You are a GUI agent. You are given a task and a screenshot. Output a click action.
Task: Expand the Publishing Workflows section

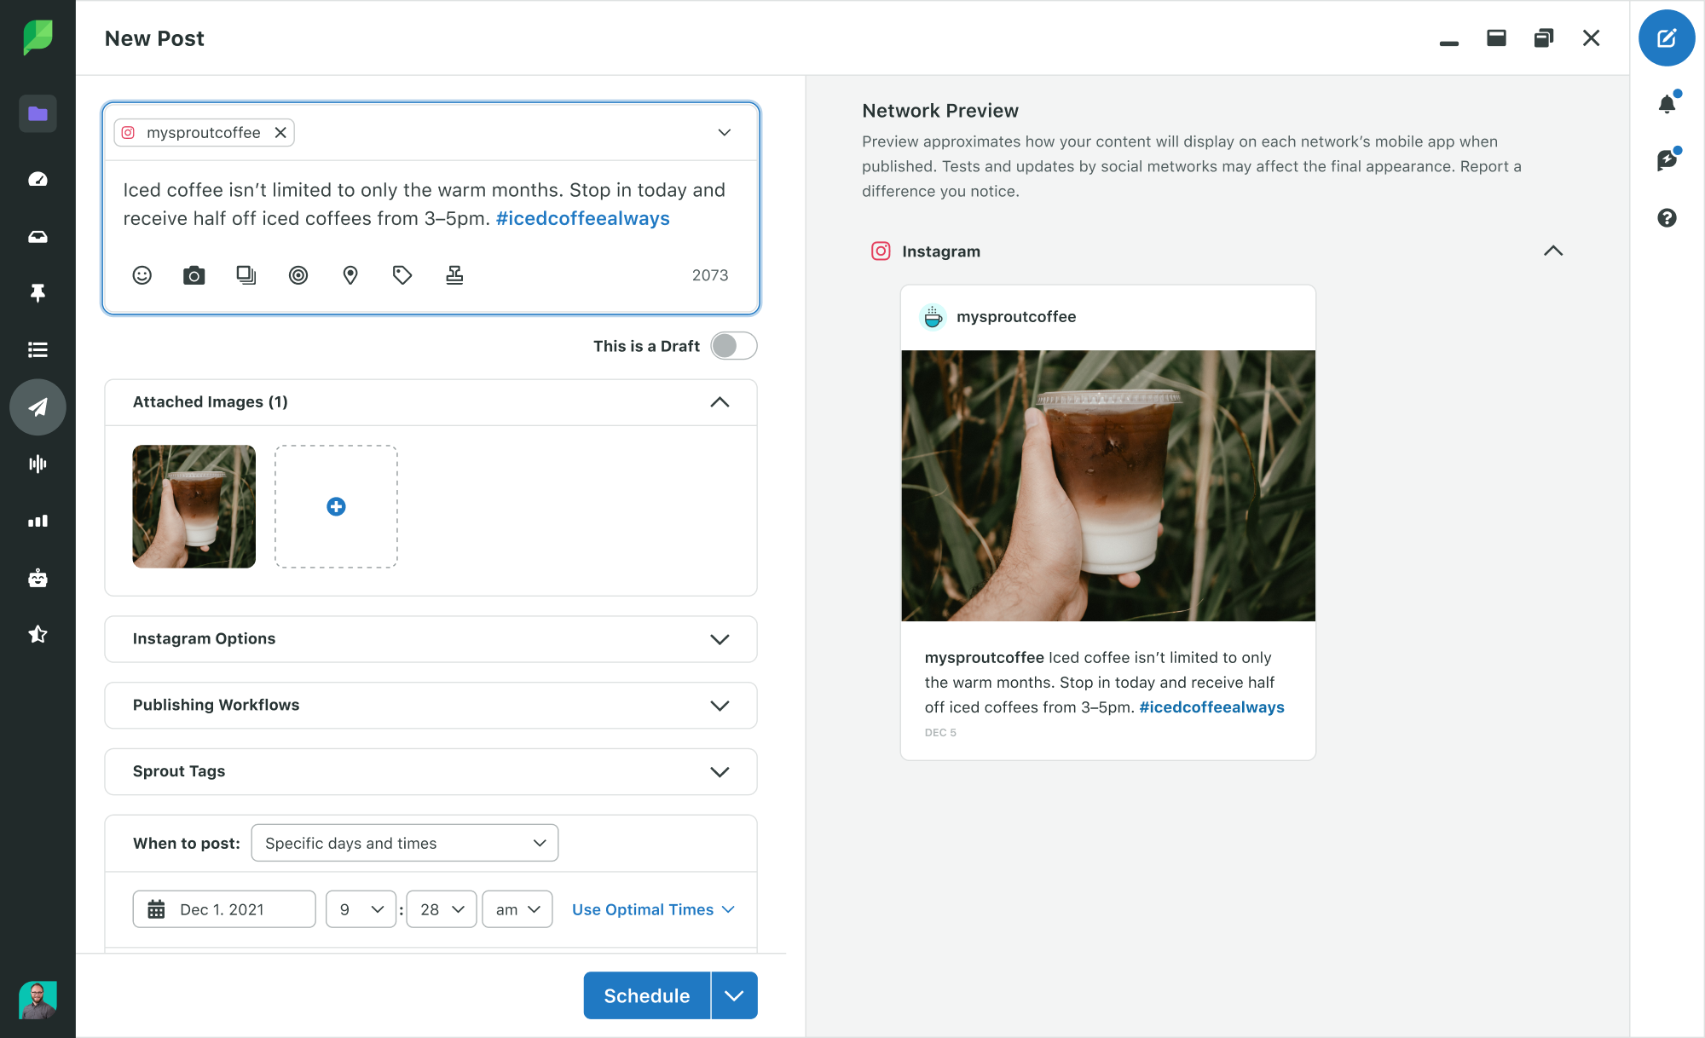click(x=720, y=706)
